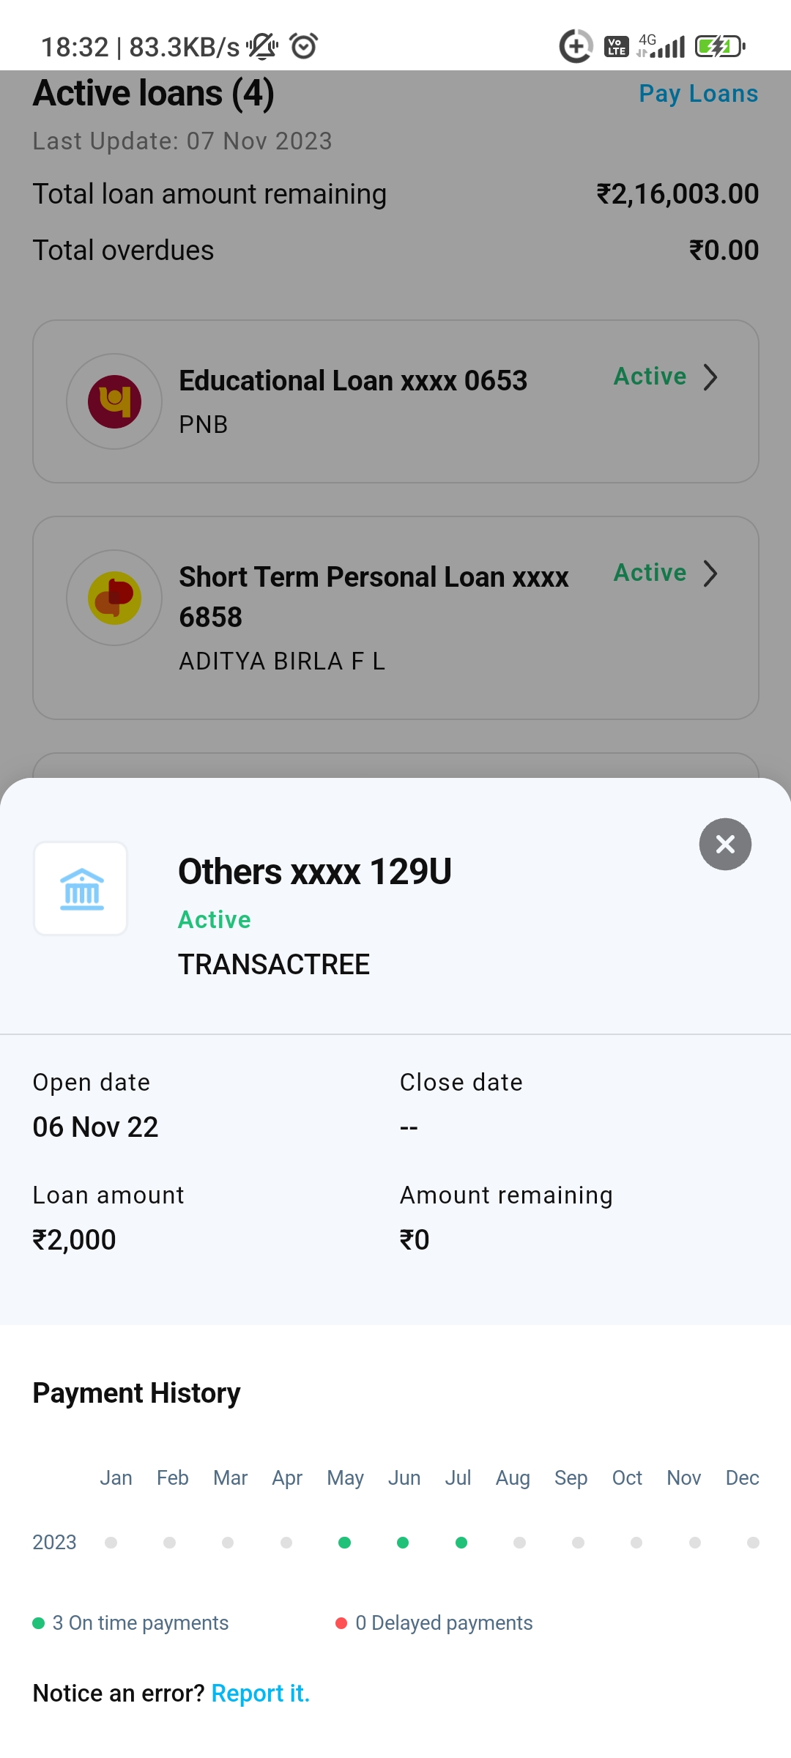This screenshot has height=1758, width=791.
Task: Tap the alarm clock status bar icon
Action: point(304,46)
